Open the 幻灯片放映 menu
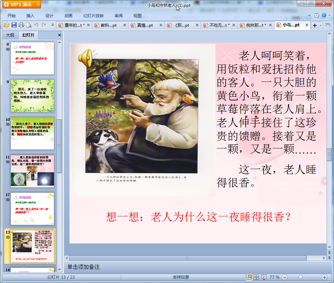 click(x=93, y=16)
